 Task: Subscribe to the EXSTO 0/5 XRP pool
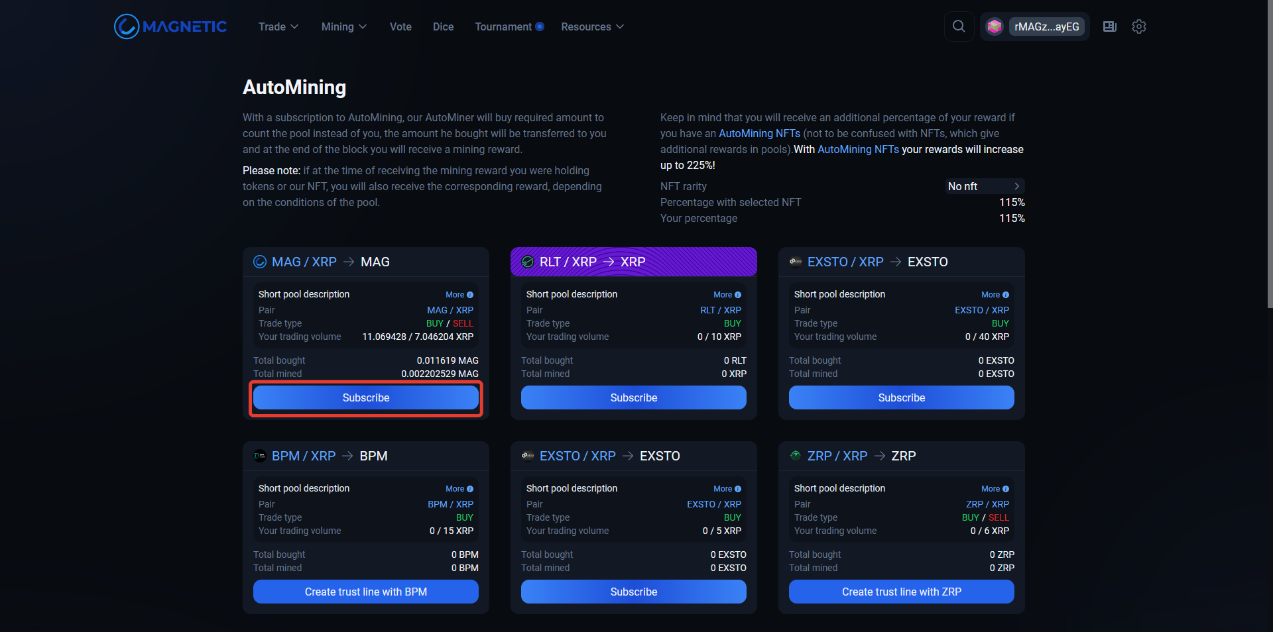point(634,592)
